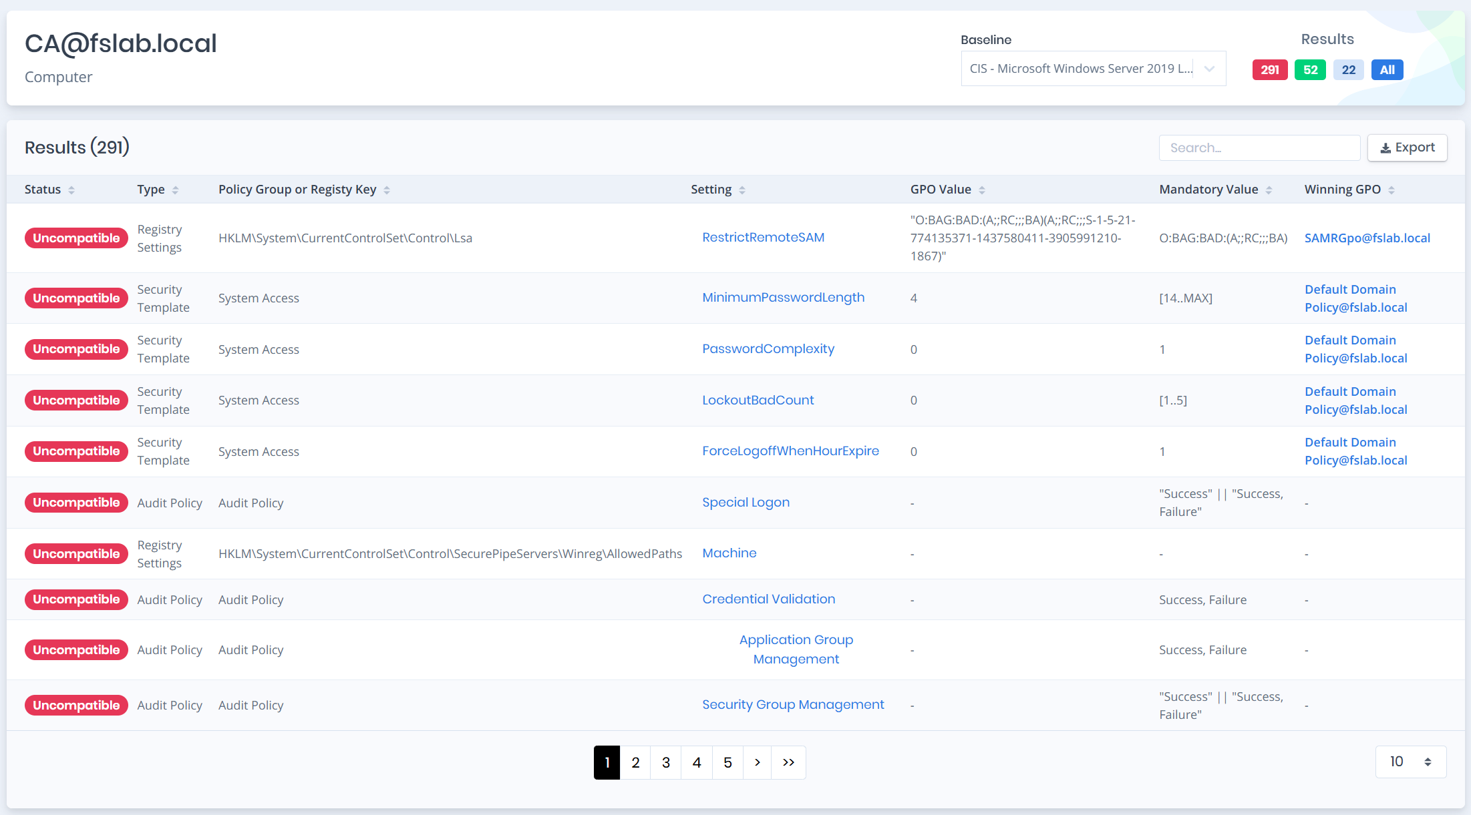
Task: Focus the Search input field
Action: 1259,148
